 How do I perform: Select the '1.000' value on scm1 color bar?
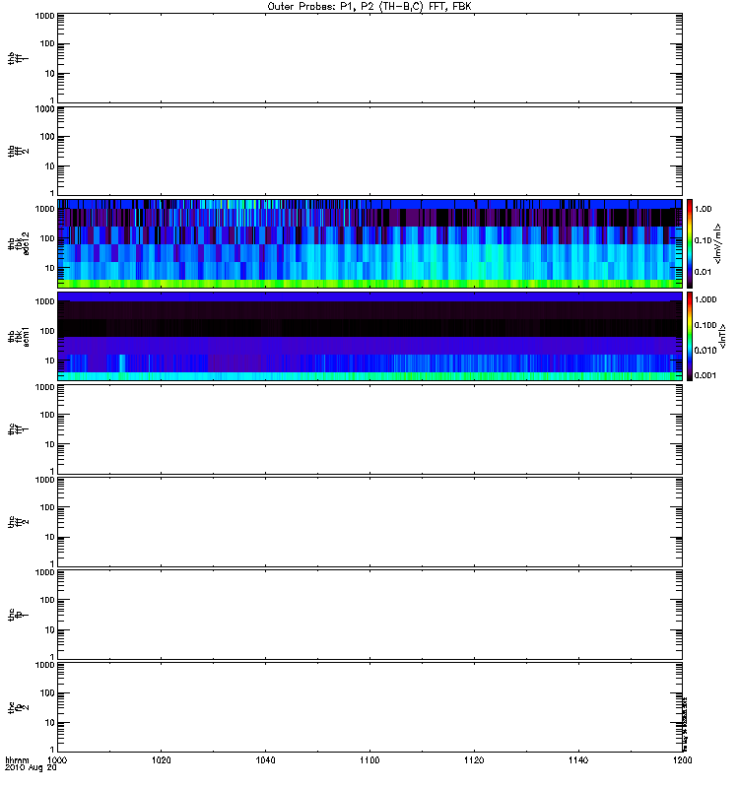(x=705, y=299)
